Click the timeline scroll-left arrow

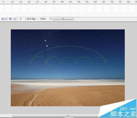[x=50, y=19]
